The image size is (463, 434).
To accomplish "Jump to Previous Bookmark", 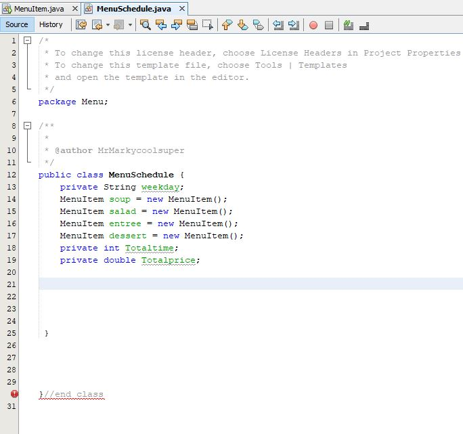I will [x=227, y=25].
